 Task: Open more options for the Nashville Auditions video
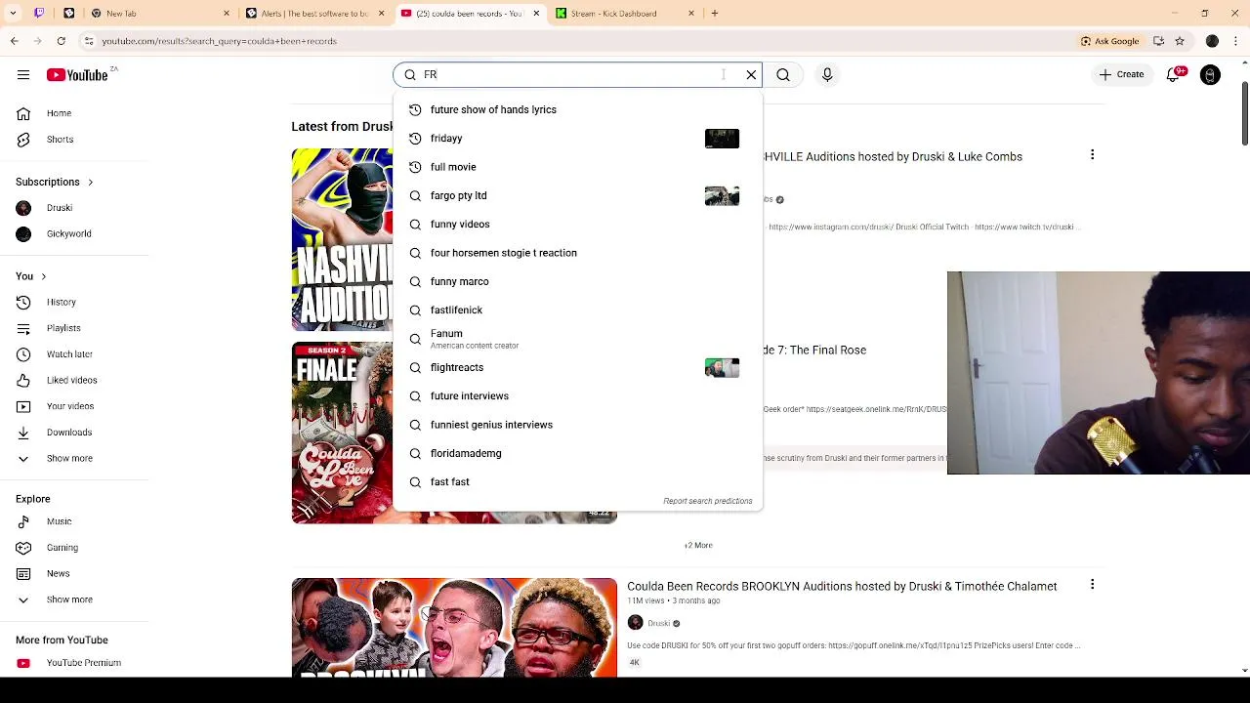click(1092, 155)
